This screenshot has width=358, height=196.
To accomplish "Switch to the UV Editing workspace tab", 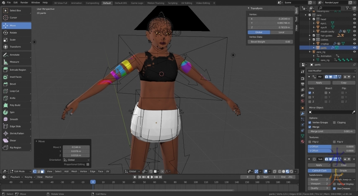I will coord(187,3).
